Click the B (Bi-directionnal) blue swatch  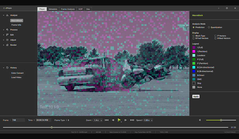194,71
